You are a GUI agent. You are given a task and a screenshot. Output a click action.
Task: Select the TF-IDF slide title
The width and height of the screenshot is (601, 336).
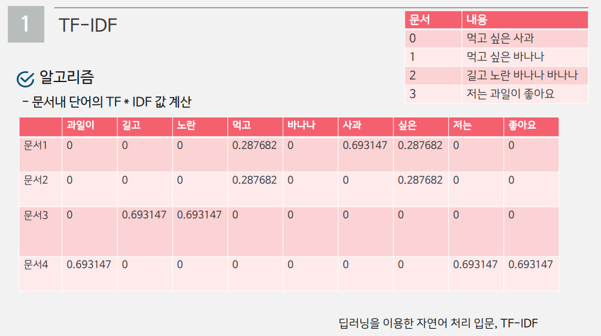point(88,25)
